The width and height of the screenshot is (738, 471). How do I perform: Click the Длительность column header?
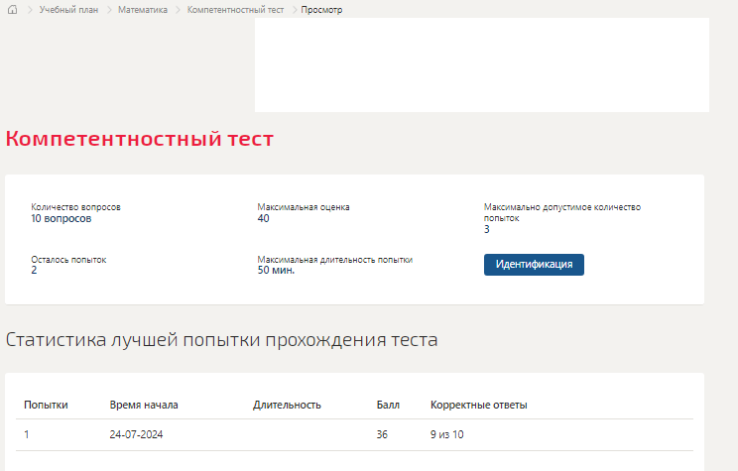(287, 405)
